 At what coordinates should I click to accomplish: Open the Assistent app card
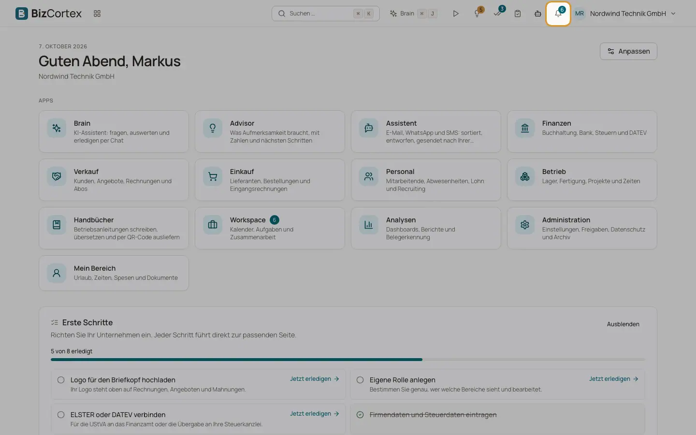point(426,131)
